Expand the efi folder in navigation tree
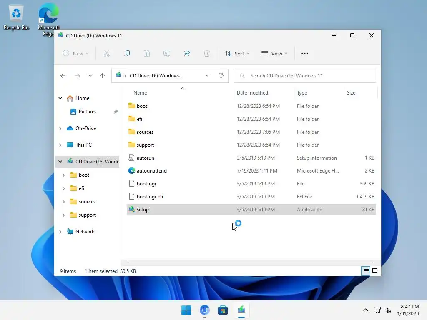The height and width of the screenshot is (320, 427). 63,188
